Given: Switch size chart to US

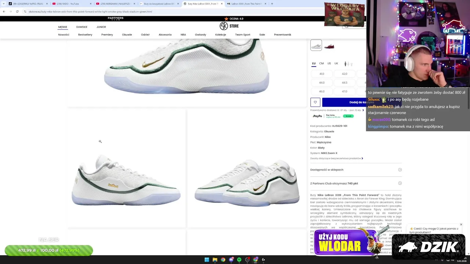Looking at the screenshot, I should click(x=329, y=63).
